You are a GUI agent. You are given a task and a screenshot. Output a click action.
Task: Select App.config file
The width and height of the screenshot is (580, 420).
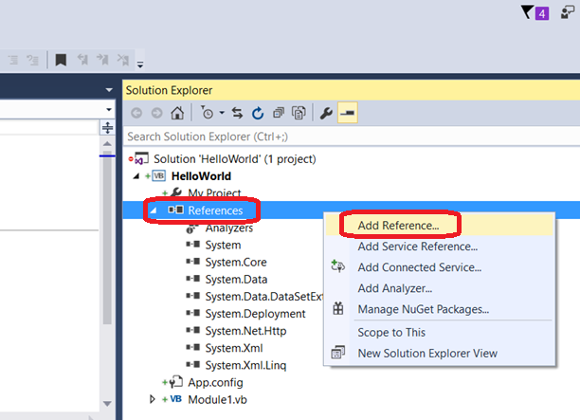216,382
